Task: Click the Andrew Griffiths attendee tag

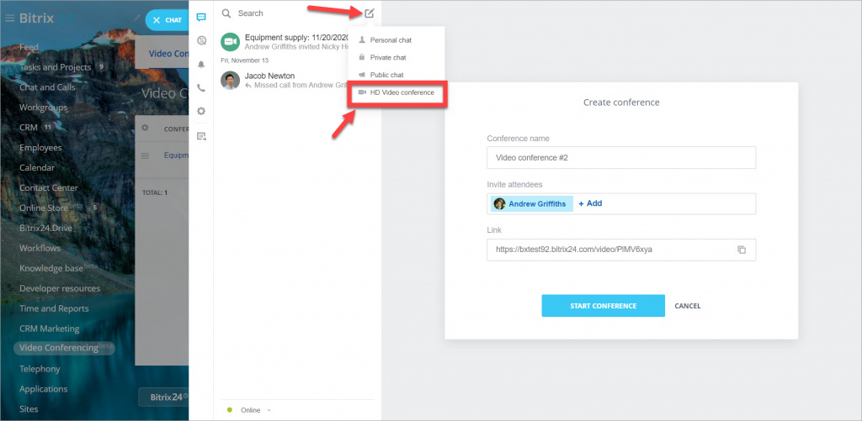Action: click(532, 203)
